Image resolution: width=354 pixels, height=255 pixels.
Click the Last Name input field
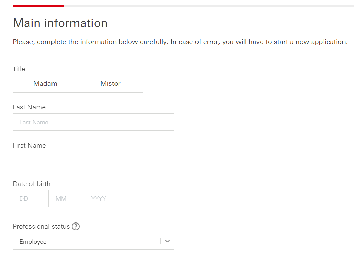[x=93, y=122]
